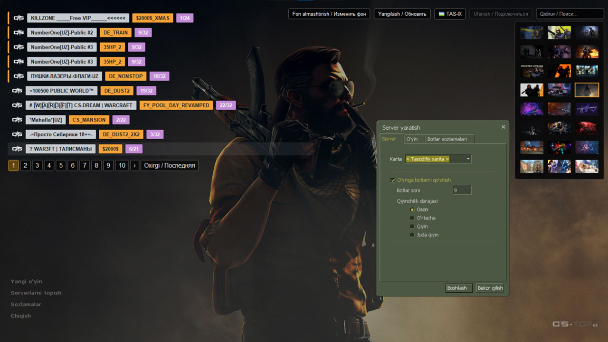Click the CS icon beside CS-DREAM WARCRAFT server
The height and width of the screenshot is (342, 608).
click(17, 105)
